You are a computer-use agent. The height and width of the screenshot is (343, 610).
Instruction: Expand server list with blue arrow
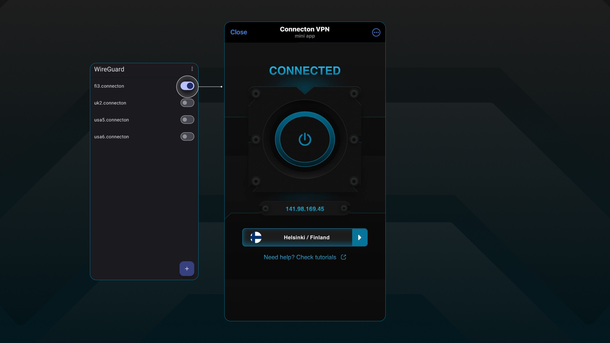(x=360, y=237)
